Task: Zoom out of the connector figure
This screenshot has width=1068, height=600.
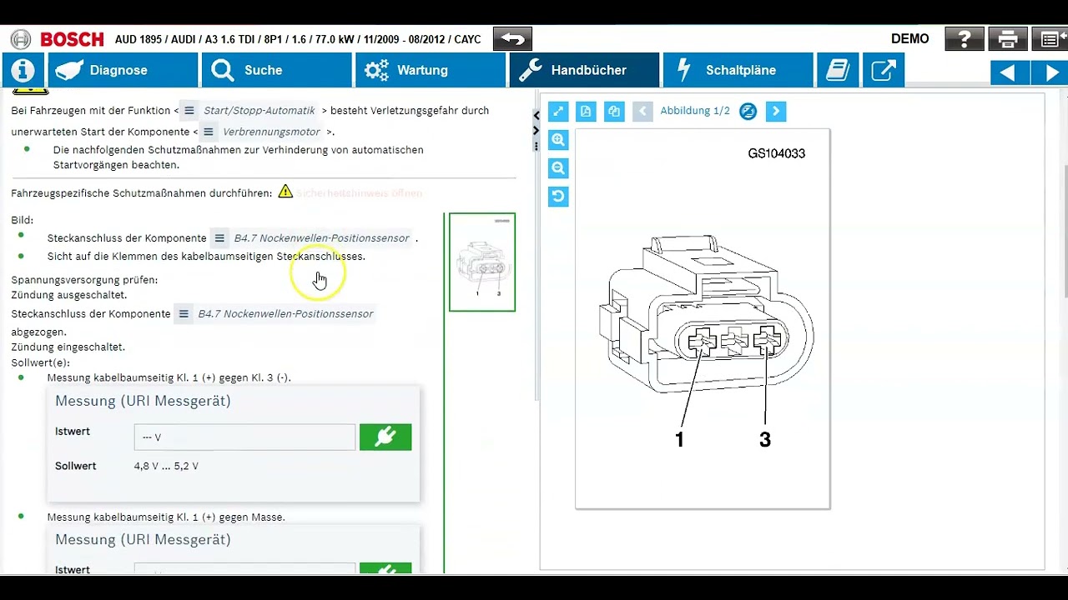Action: [x=558, y=168]
